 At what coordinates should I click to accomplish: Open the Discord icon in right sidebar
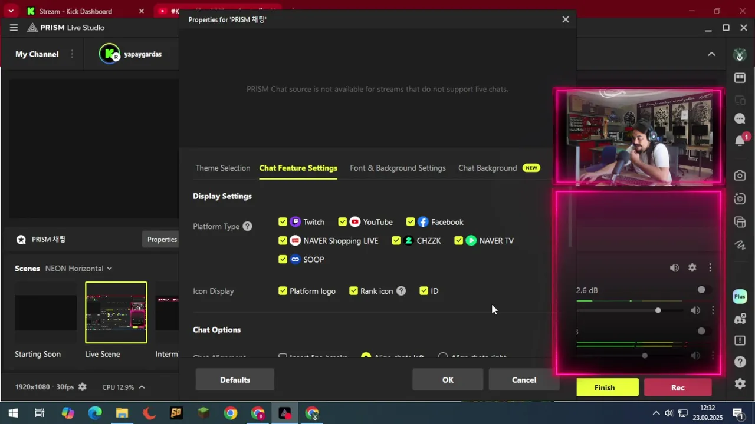[740, 319]
